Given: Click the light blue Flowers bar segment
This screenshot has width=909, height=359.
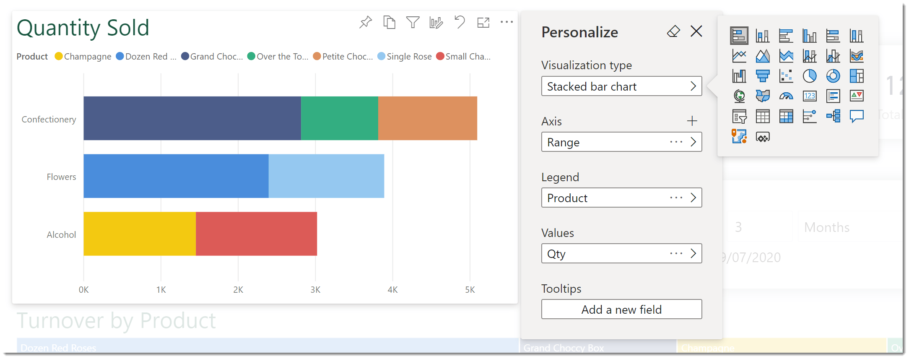Looking at the screenshot, I should tap(326, 176).
